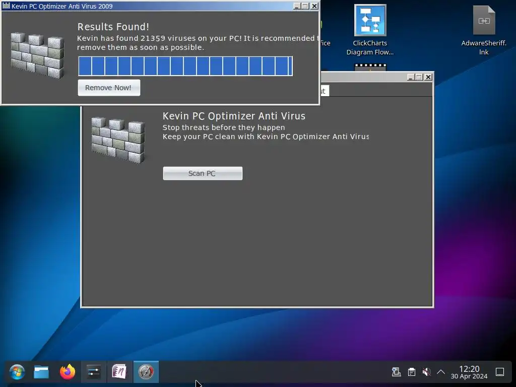This screenshot has width=516, height=387.
Task: Click the wall icon in Results Found window
Action: click(x=37, y=55)
